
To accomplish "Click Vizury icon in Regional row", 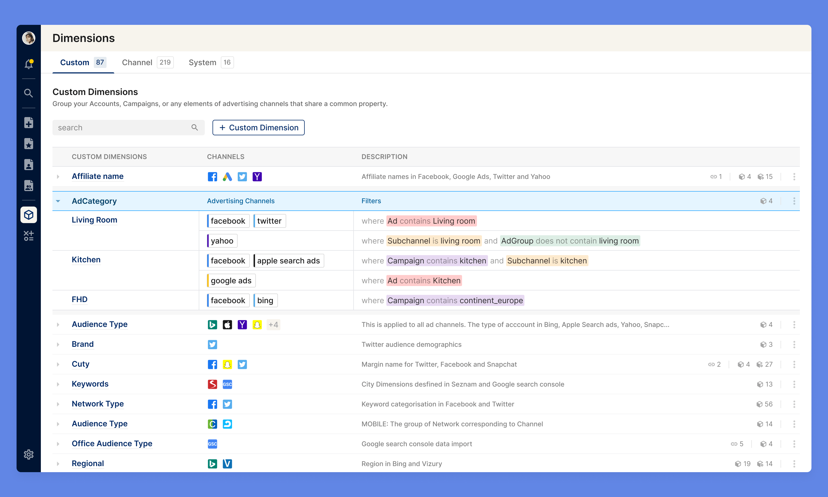I will (x=227, y=464).
